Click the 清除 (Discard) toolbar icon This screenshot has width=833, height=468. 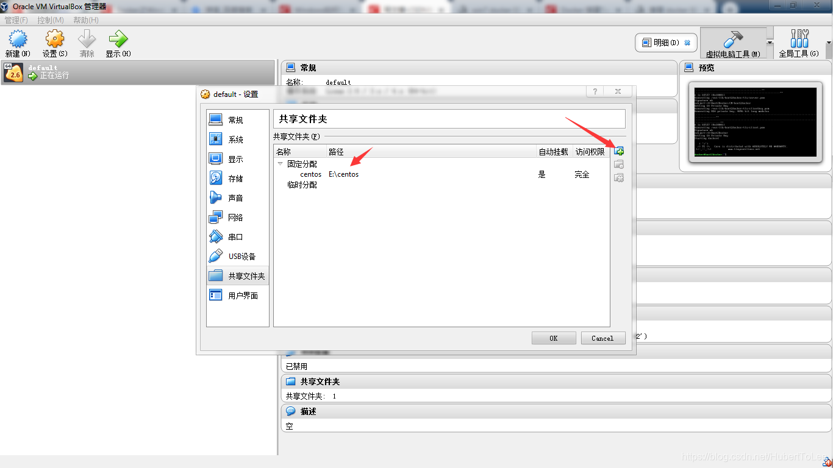pos(87,39)
